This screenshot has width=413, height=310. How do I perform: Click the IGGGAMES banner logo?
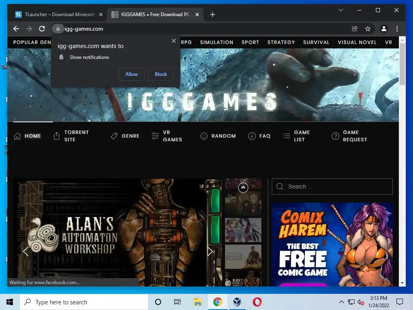coord(202,101)
